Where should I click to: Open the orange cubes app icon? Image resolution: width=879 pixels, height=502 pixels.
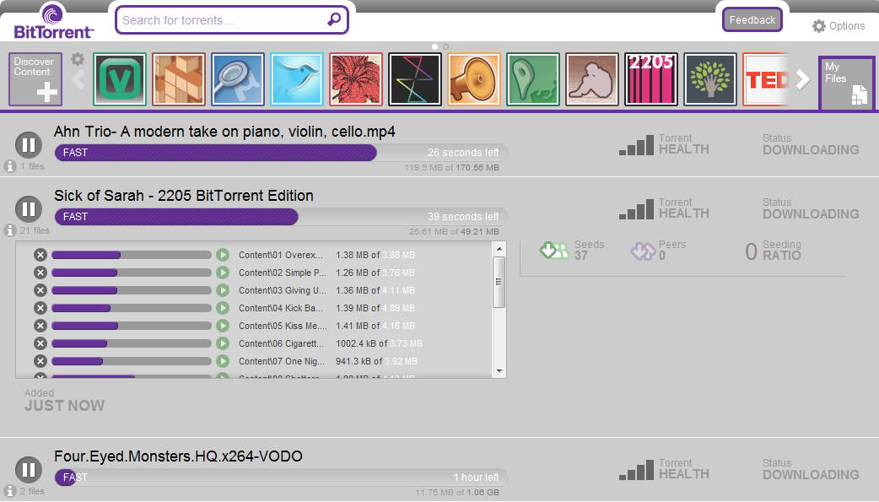[179, 79]
